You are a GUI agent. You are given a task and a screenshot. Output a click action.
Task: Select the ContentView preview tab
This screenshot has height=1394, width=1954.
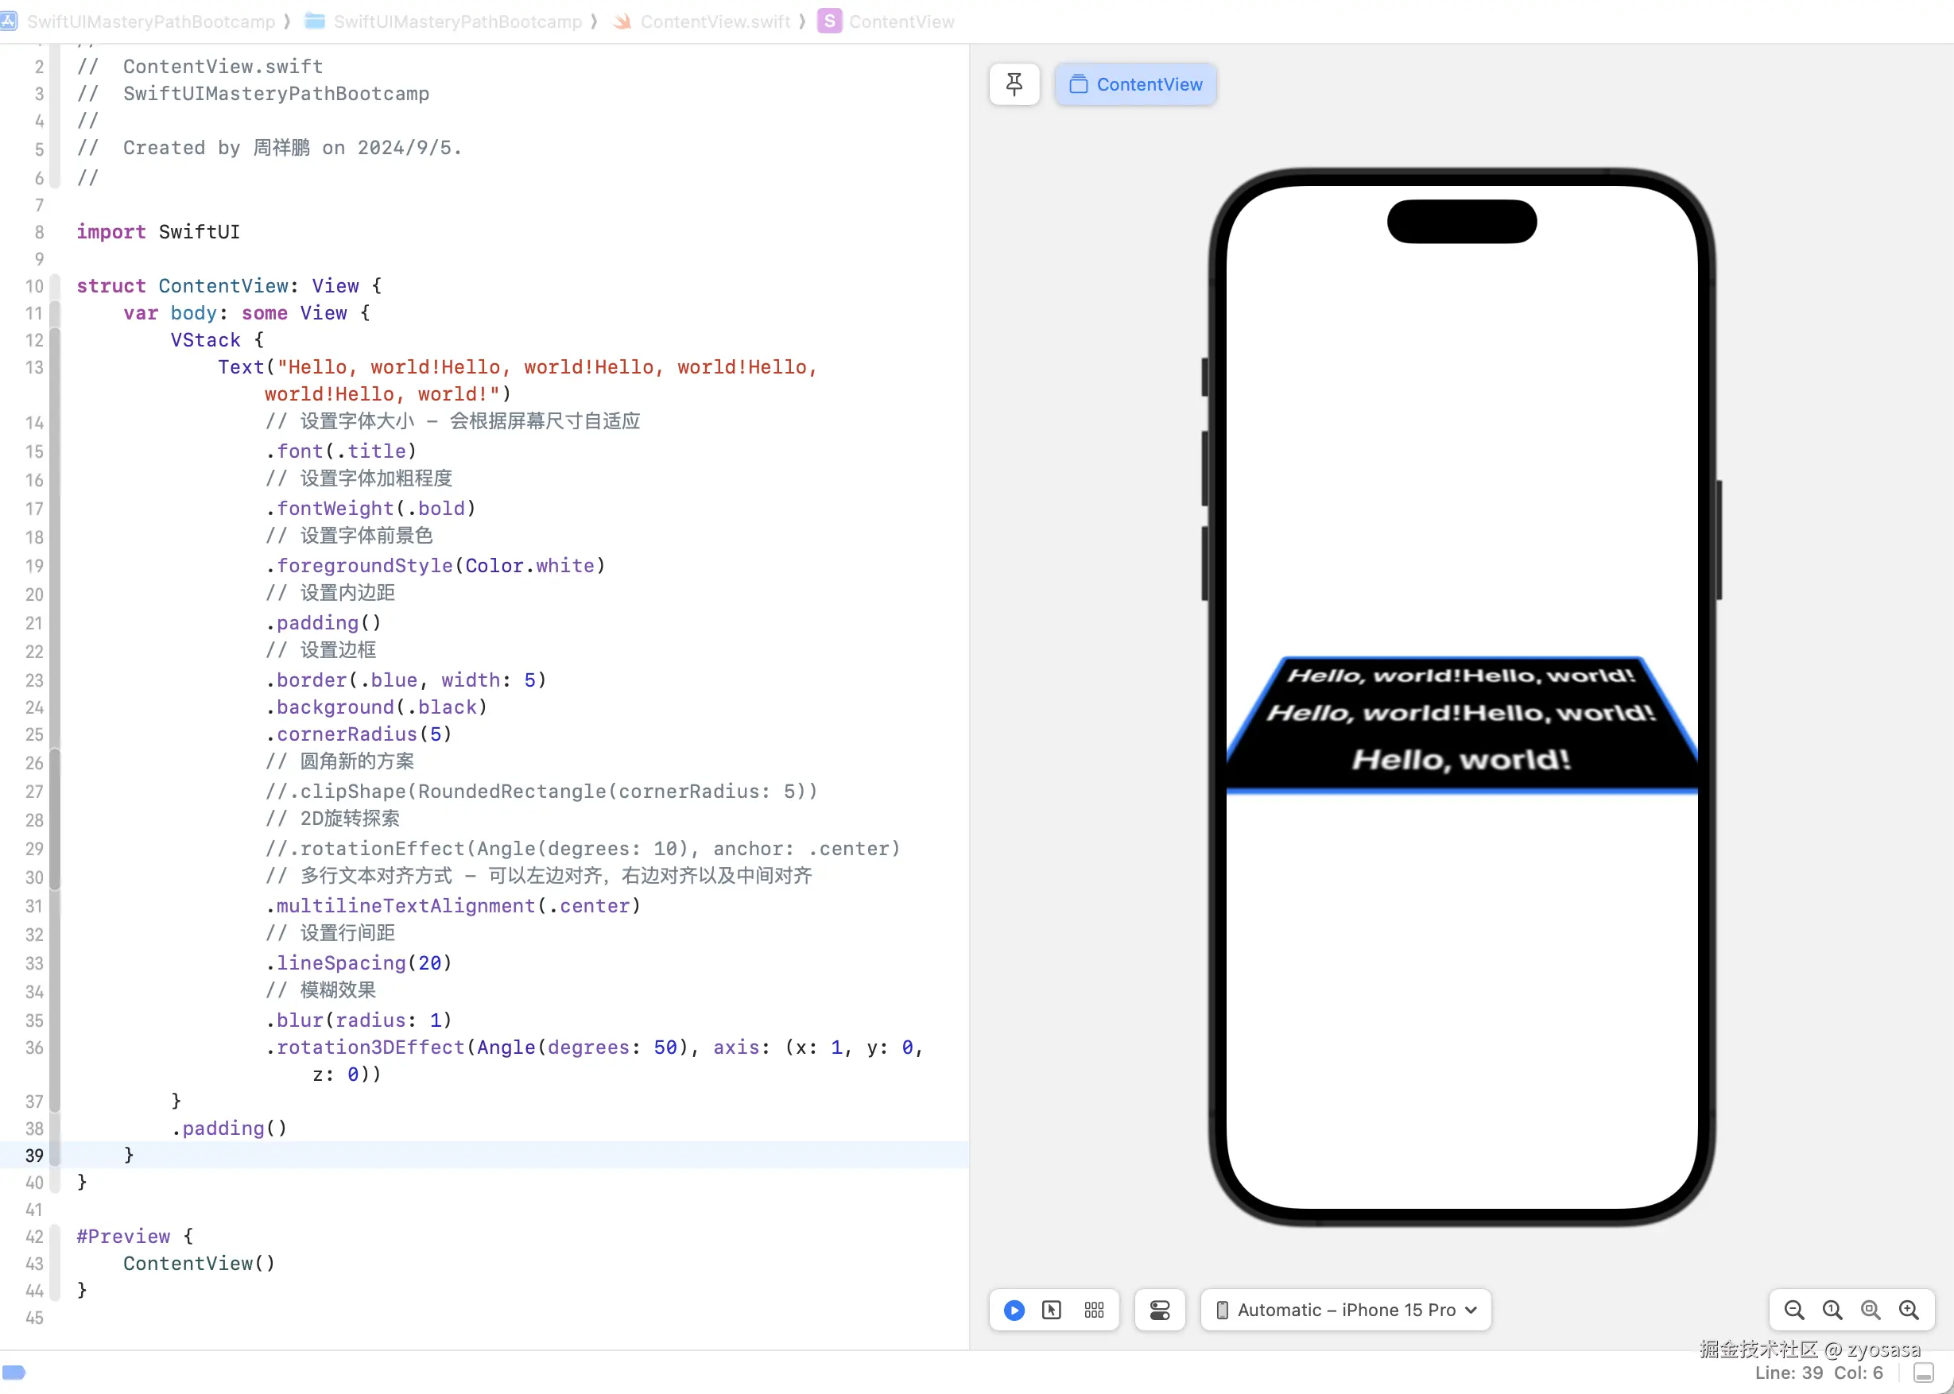point(1135,84)
